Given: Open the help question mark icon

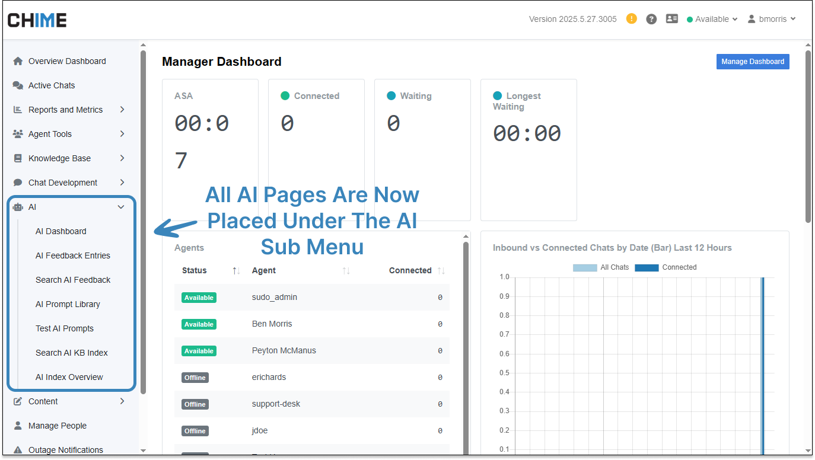Looking at the screenshot, I should coord(651,19).
